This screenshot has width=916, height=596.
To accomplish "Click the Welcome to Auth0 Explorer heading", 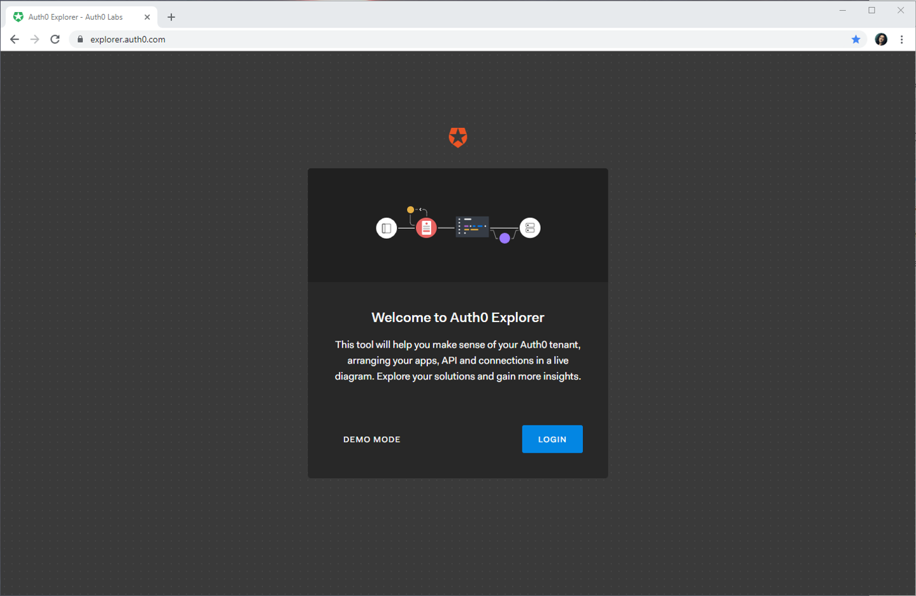I will point(458,317).
